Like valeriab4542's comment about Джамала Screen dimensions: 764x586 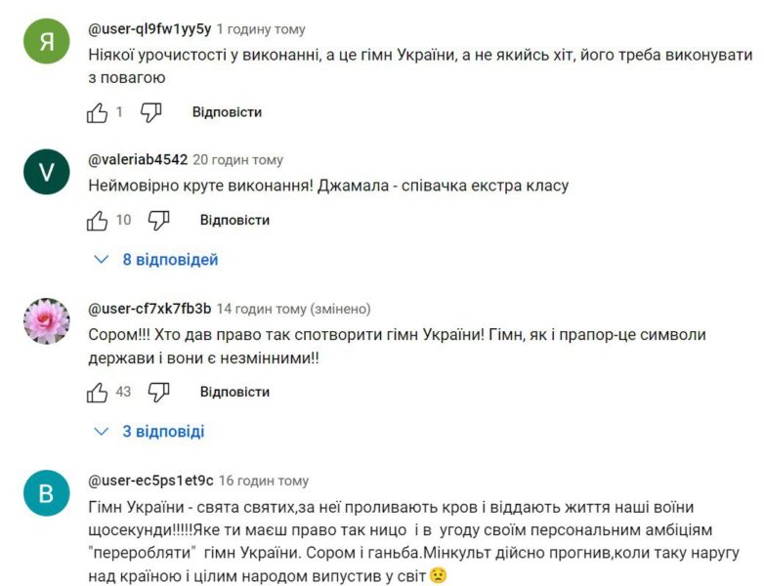coord(98,221)
